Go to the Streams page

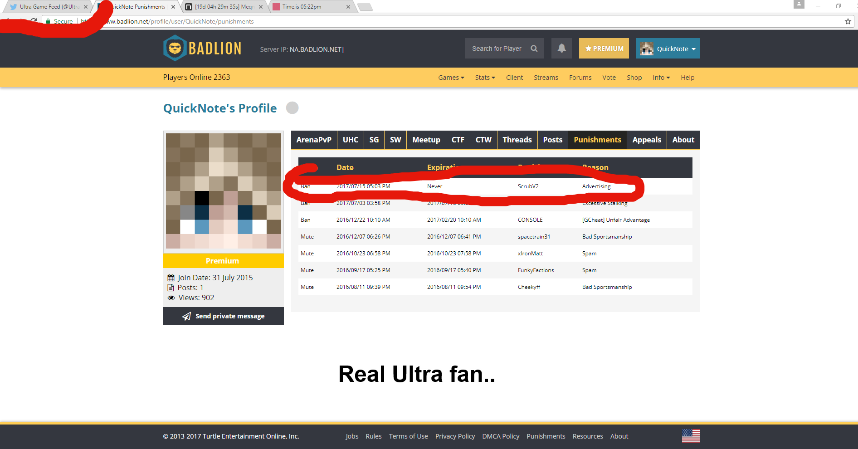(546, 78)
